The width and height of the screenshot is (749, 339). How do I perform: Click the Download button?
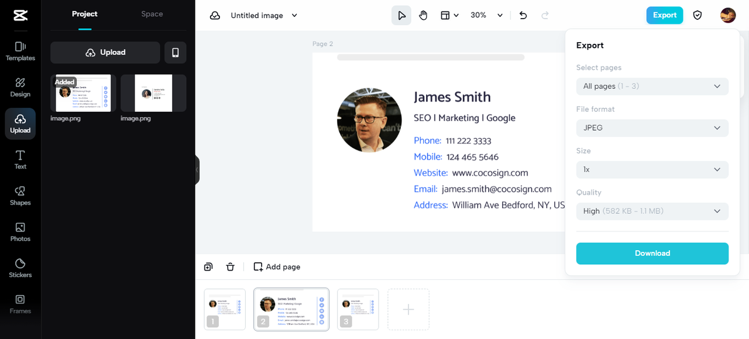coord(652,253)
